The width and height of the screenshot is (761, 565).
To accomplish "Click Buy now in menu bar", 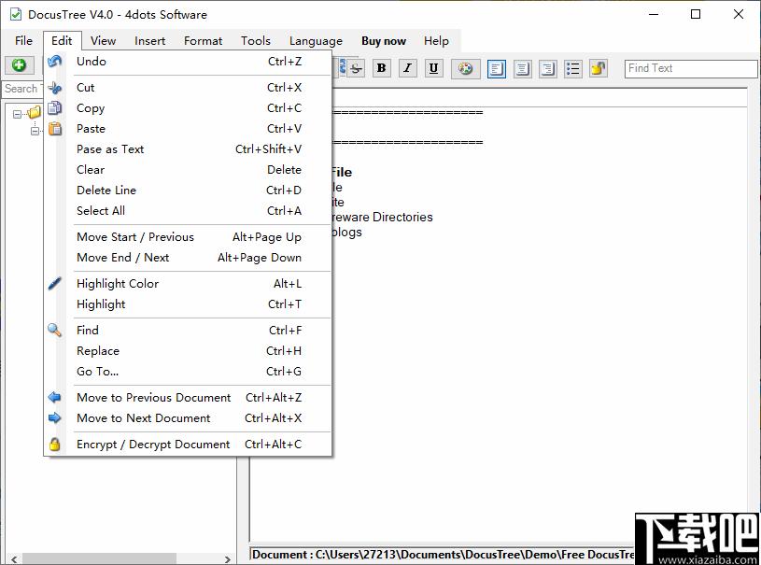I will pyautogui.click(x=384, y=41).
